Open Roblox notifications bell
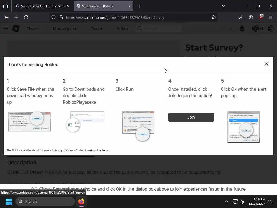The width and height of the screenshot is (277, 208). click(242, 28)
